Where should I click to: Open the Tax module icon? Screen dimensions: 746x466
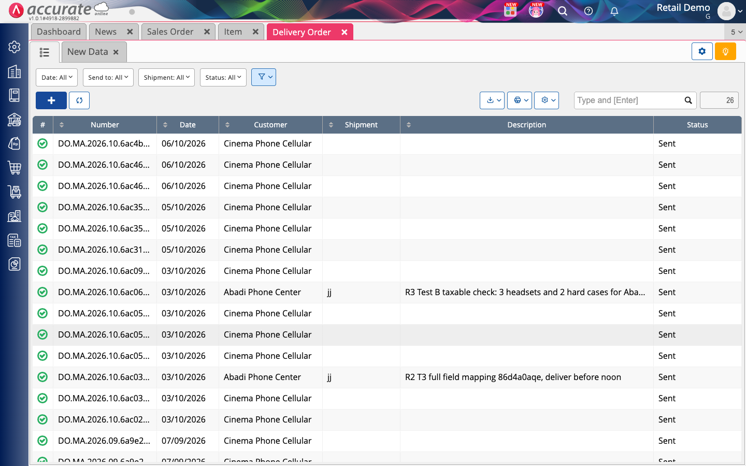coord(15,240)
